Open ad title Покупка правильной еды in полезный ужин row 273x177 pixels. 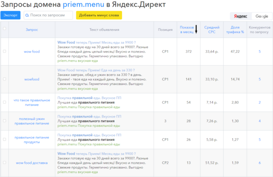tap(89, 116)
